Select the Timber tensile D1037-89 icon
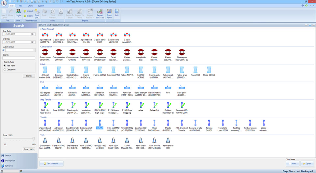The height and width of the screenshot is (173, 316). [x=250, y=123]
